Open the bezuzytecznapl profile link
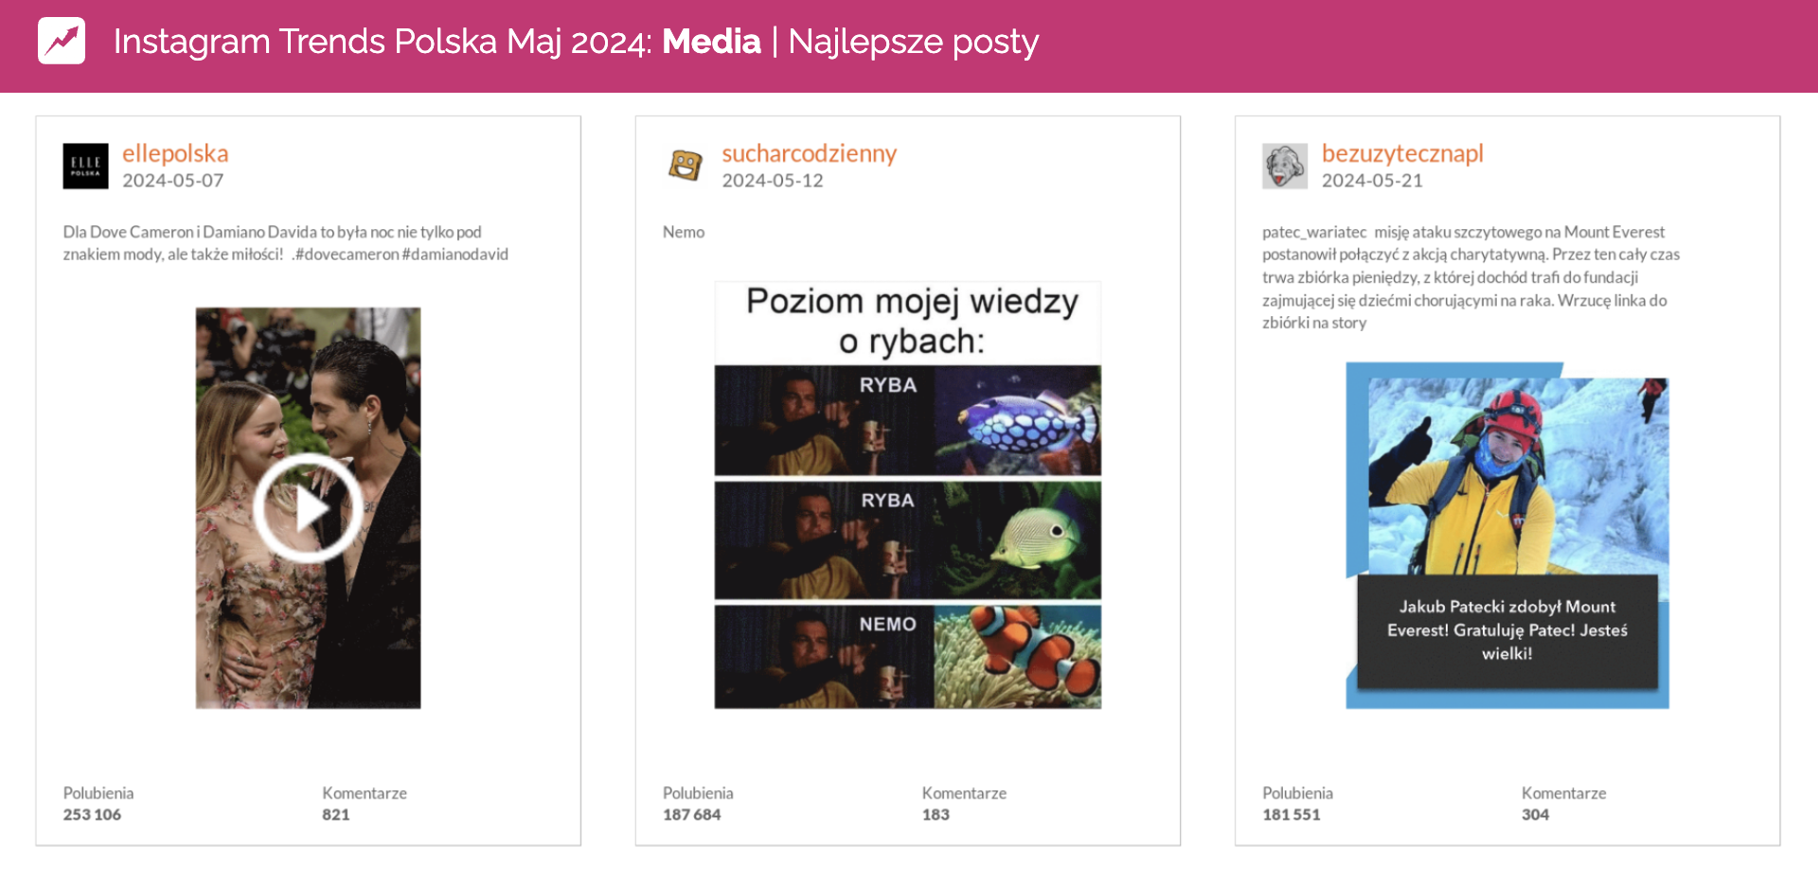Screen dimensions: 1818x880 tap(1402, 153)
